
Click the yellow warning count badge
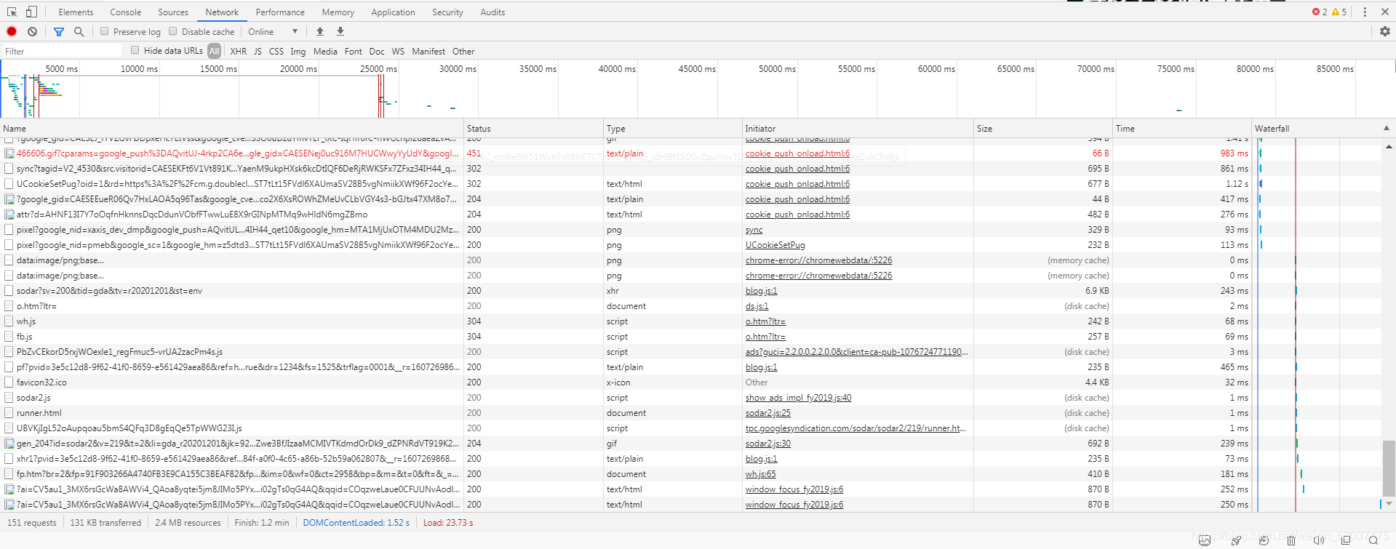[1339, 12]
